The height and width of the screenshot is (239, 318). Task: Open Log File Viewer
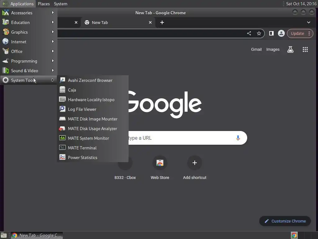tap(93, 109)
